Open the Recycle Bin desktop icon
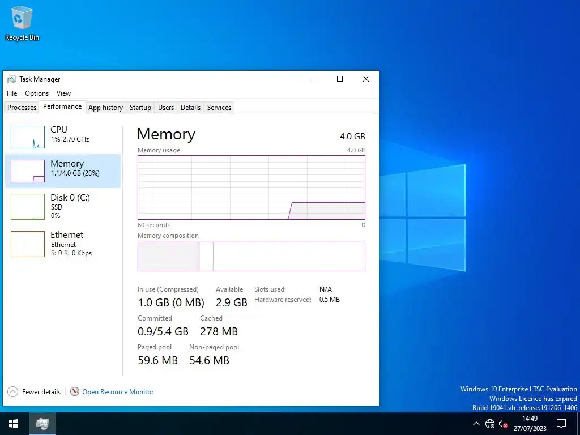 [x=22, y=23]
